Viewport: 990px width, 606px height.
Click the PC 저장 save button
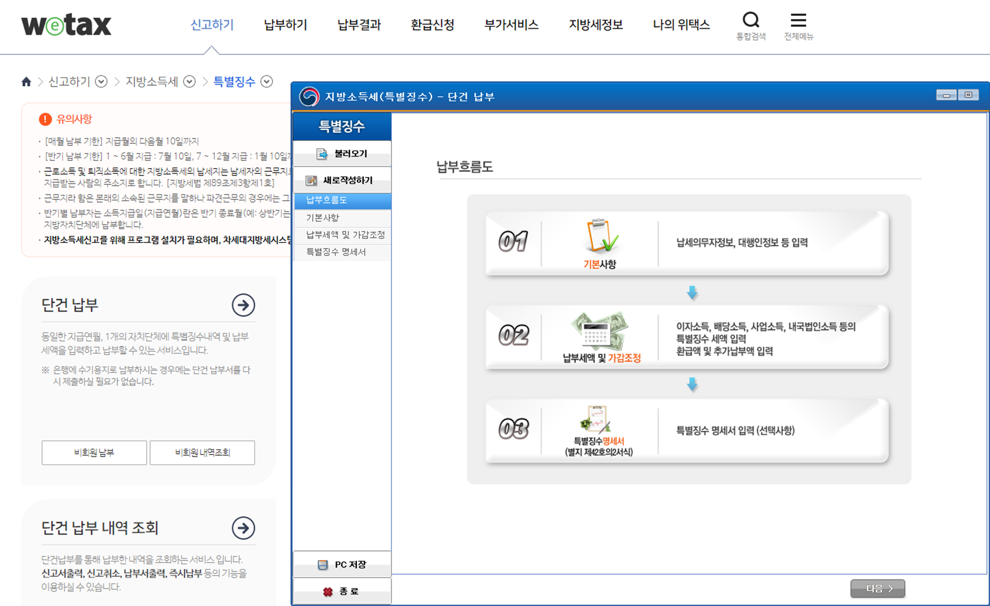coord(342,564)
